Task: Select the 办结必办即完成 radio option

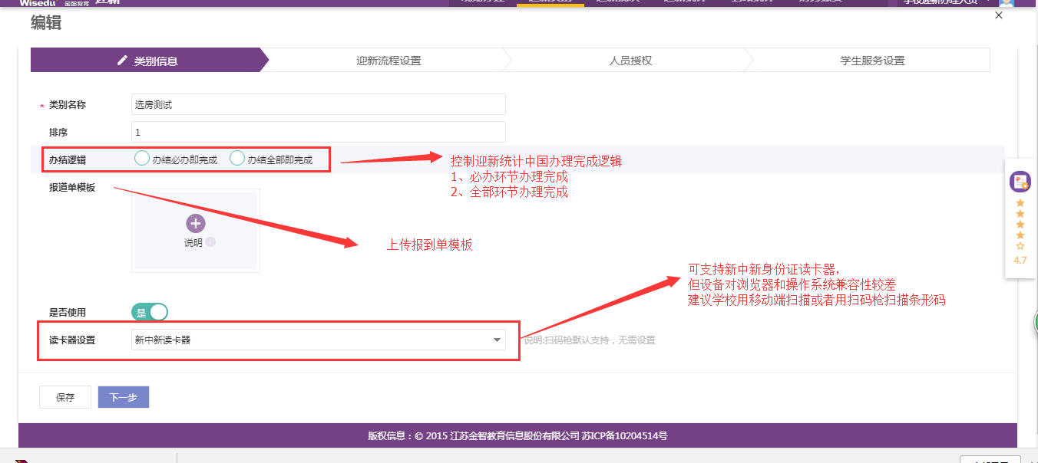Action: (x=142, y=159)
